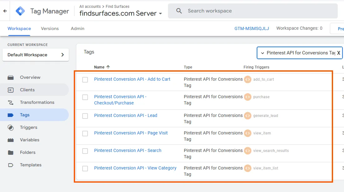The image size is (344, 192).
Task: Open the Pinterest Conversion API - Lead tag
Action: click(125, 115)
